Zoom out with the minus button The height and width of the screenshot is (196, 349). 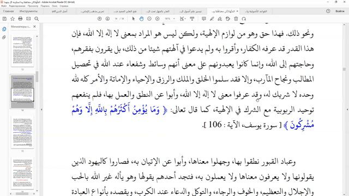[x=149, y=19]
